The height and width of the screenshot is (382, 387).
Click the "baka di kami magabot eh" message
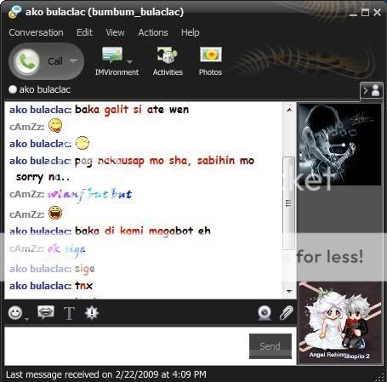[x=143, y=231]
